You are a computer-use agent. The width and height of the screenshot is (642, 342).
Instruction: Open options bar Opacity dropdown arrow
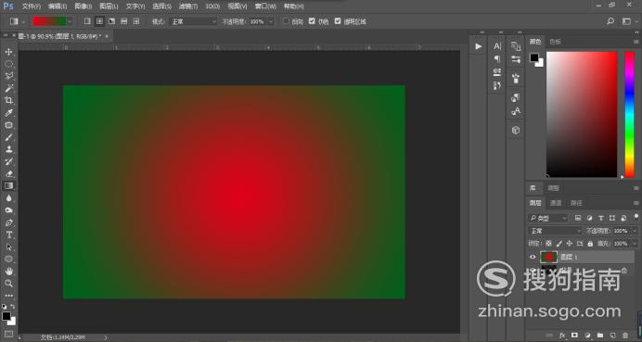pos(271,21)
